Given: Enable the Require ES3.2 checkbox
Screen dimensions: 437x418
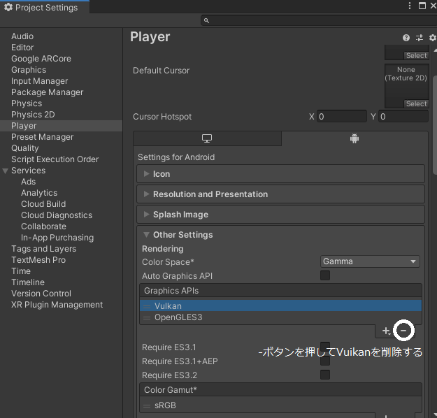Looking at the screenshot, I should click(325, 375).
